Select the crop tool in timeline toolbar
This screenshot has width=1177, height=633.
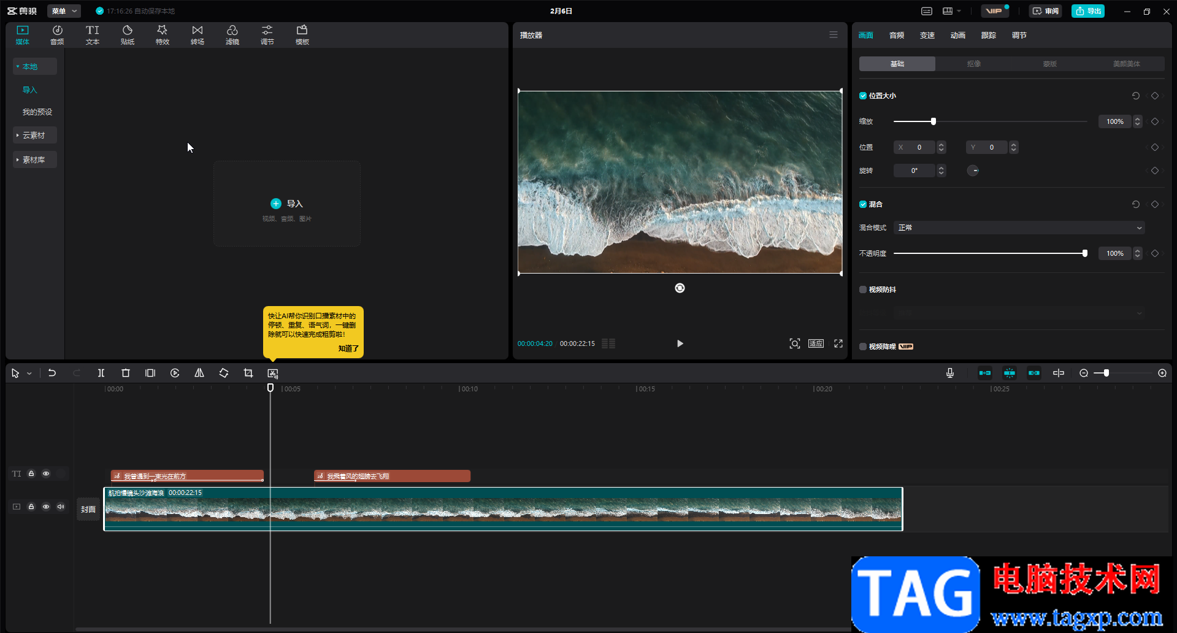click(x=248, y=373)
